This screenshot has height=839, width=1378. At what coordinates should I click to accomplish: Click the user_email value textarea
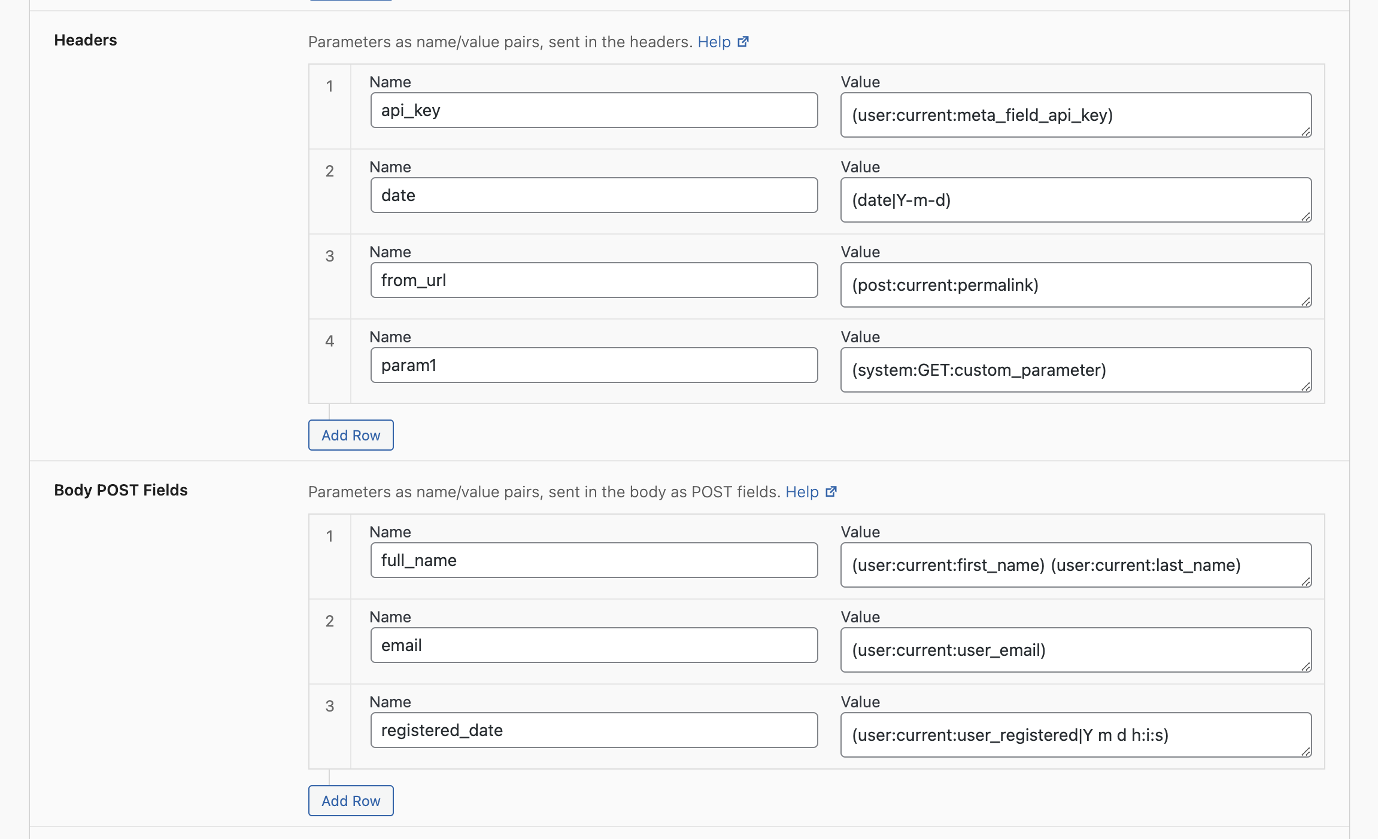click(x=1076, y=650)
